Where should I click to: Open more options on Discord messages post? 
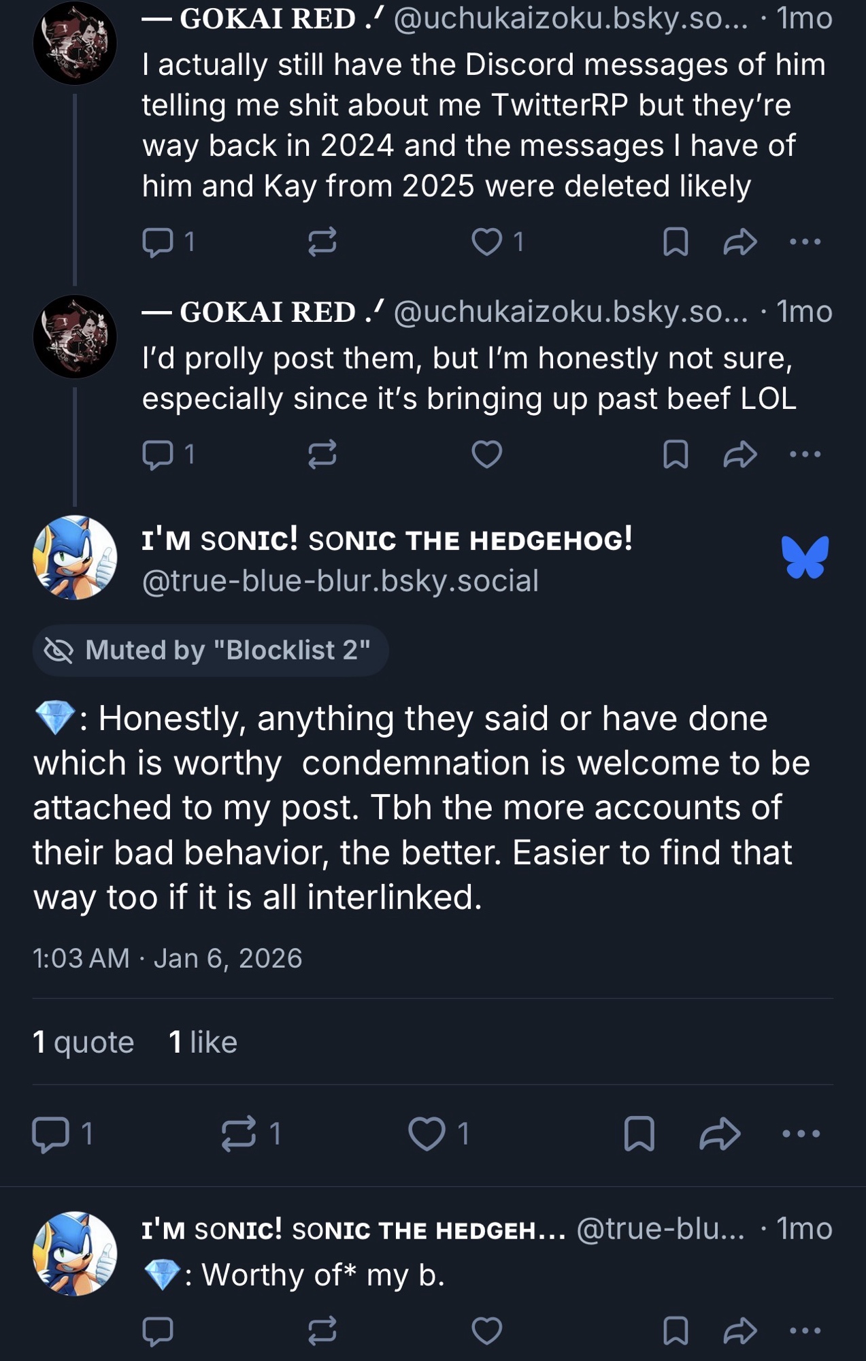805,242
